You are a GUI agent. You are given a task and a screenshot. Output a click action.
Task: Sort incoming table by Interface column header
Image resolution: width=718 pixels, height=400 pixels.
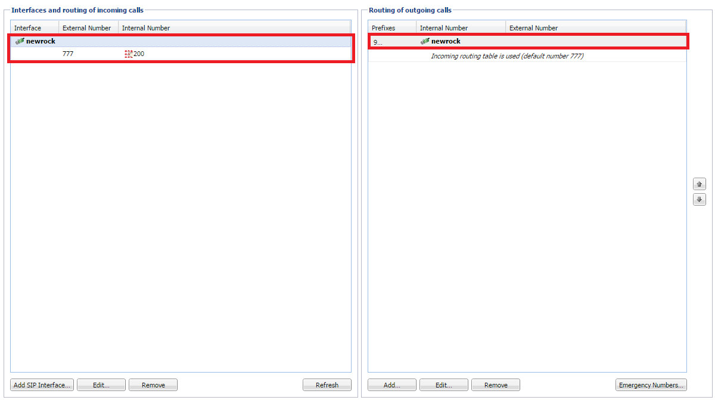click(x=28, y=28)
